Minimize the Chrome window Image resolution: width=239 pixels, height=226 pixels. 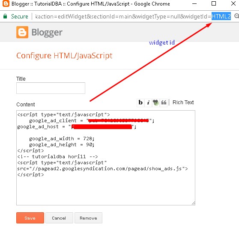(x=194, y=3)
